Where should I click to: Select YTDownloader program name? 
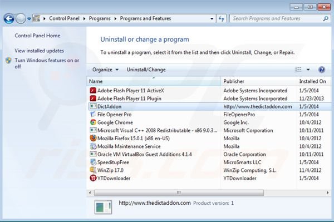coord(114,178)
